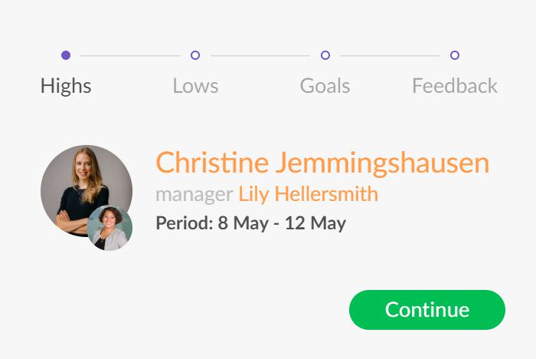This screenshot has width=536, height=359.
Task: Click the progress line between Goals and Feedback
Action: coord(390,55)
